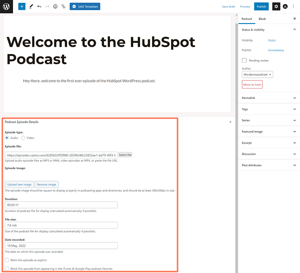Image resolution: width=300 pixels, height=273 pixels.
Task: Check Mark this episode as explicit
Action: 7,260
